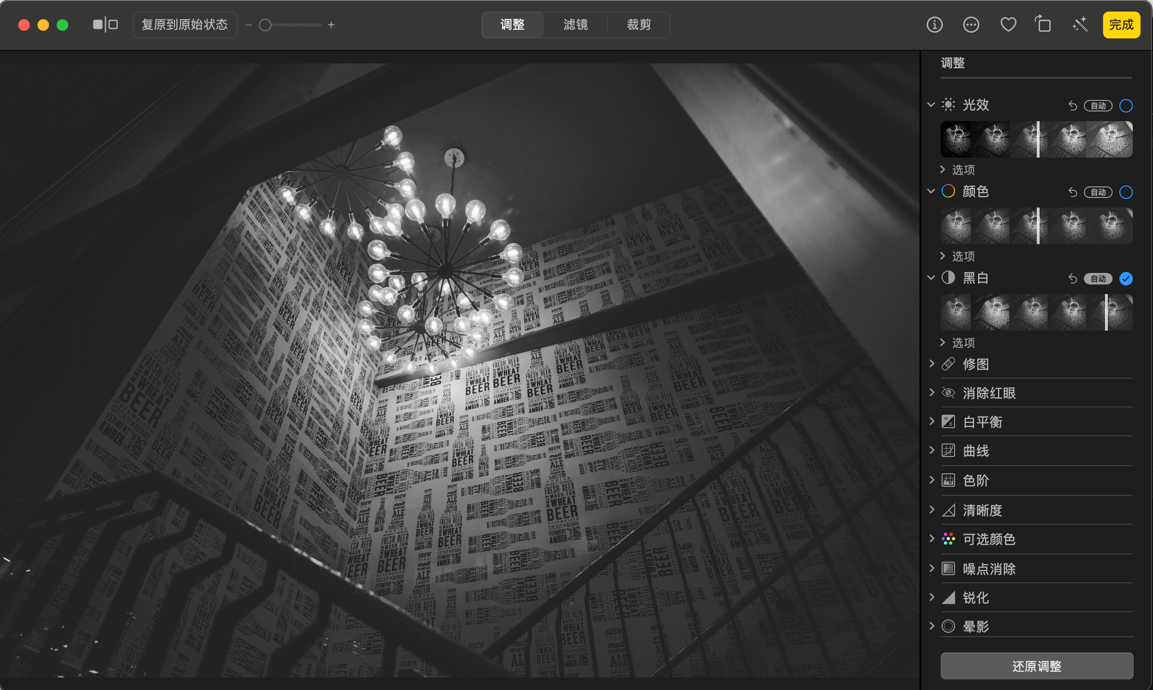
Task: Switch to the 滤镜 tab
Action: pyautogui.click(x=576, y=25)
